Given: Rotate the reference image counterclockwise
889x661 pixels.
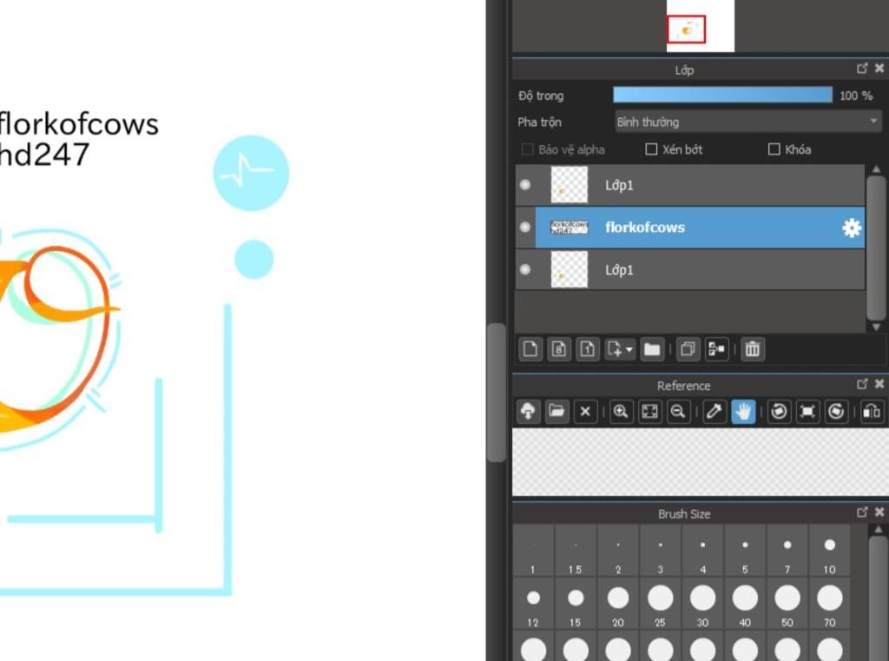Looking at the screenshot, I should tap(779, 411).
